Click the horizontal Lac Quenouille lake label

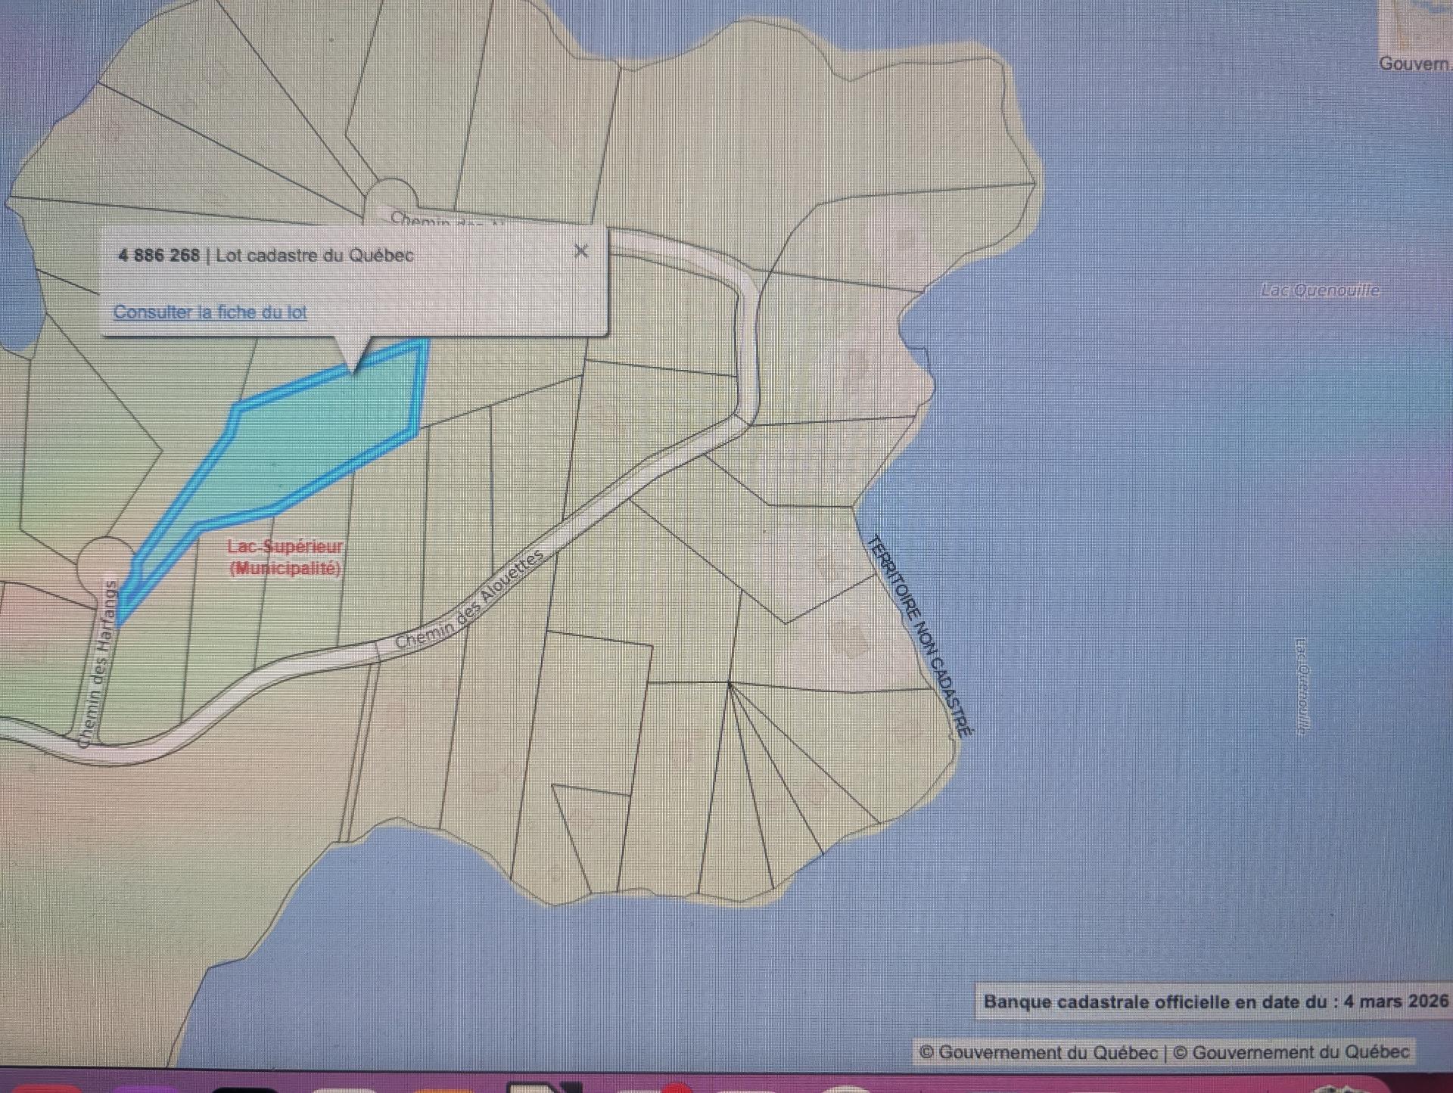click(1320, 290)
